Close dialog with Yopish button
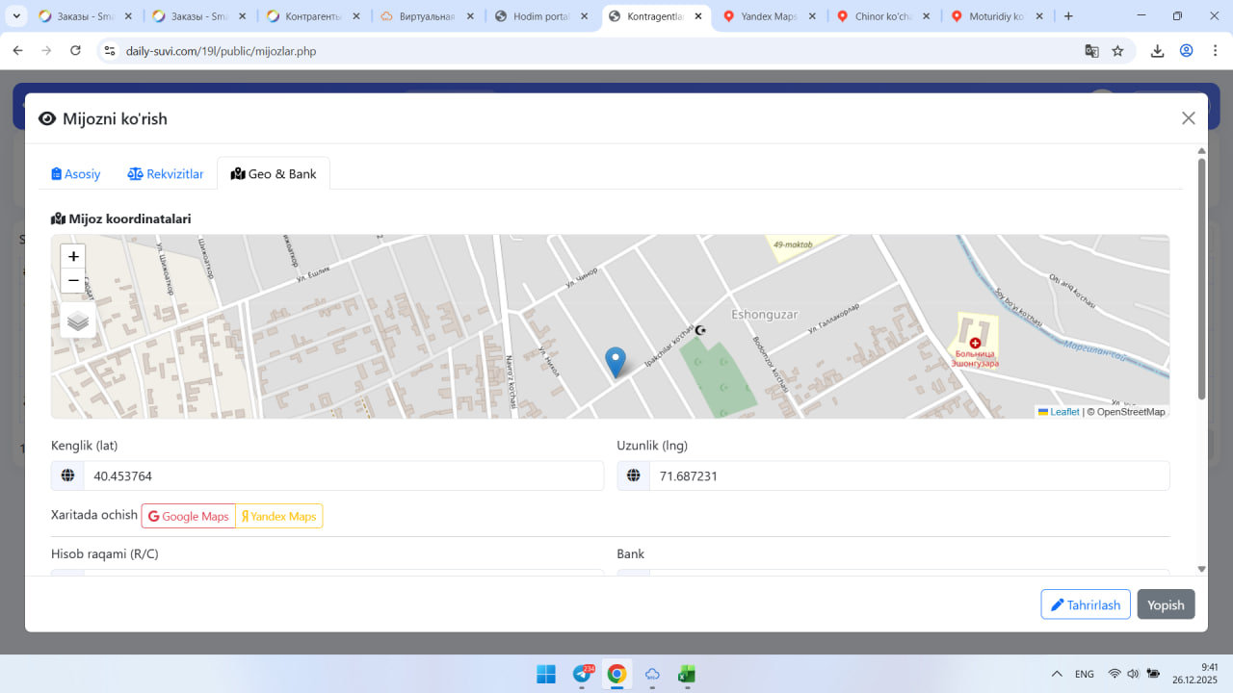 [1166, 604]
